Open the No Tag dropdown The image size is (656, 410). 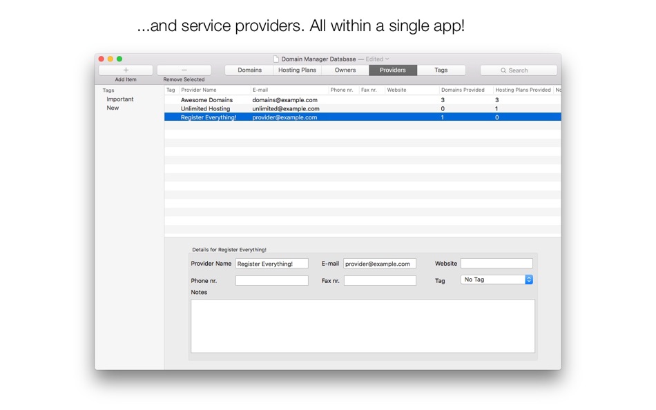tap(496, 280)
